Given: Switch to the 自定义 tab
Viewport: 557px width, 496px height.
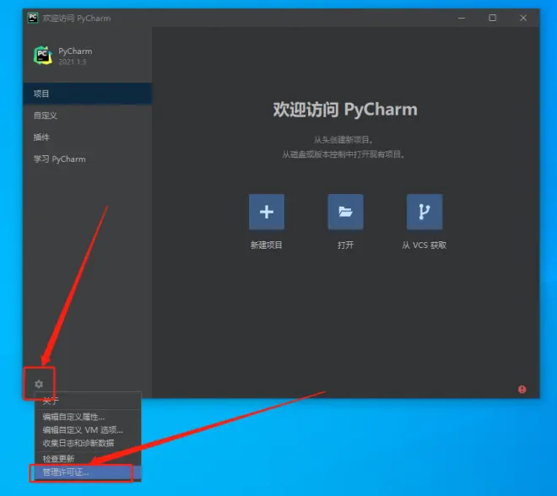Looking at the screenshot, I should (88, 116).
